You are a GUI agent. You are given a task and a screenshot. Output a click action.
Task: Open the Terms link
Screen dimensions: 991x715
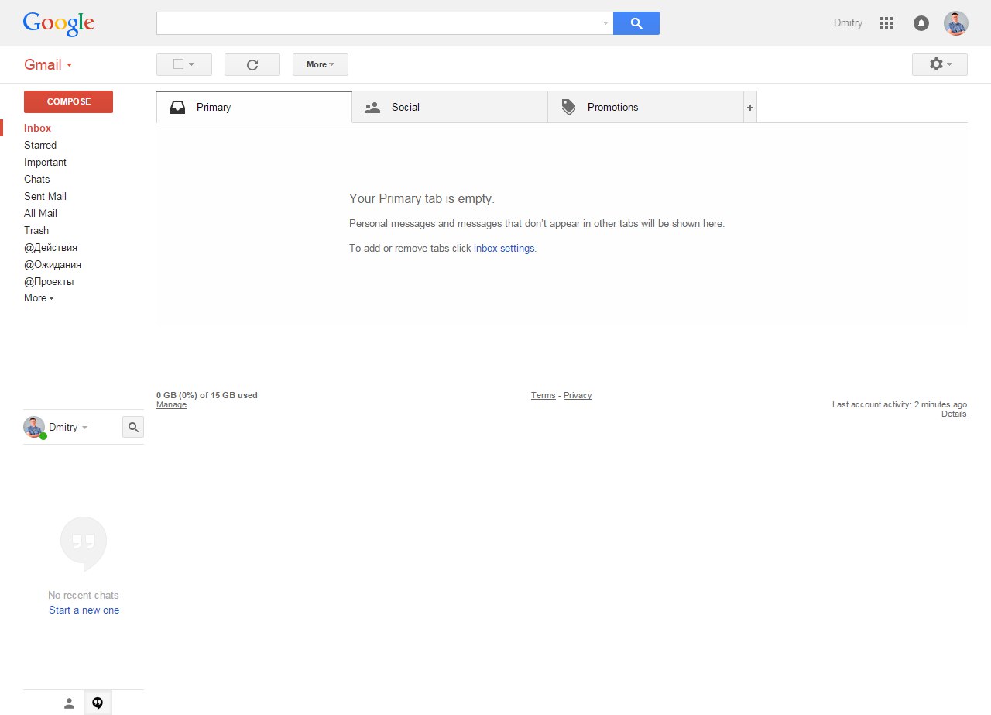pos(543,395)
